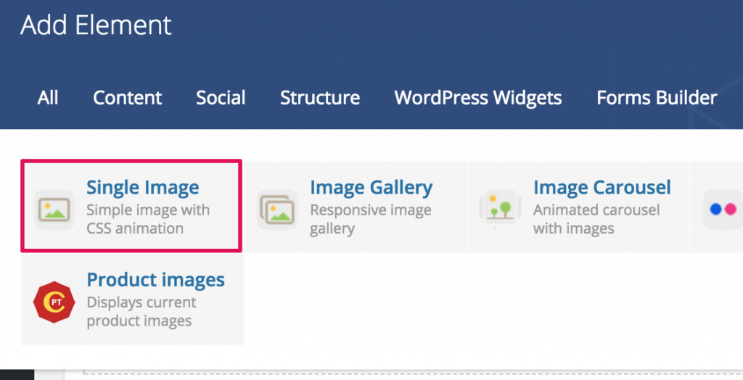Click the Flickr blue and pink dots icon
The height and width of the screenshot is (380, 743).
click(723, 210)
